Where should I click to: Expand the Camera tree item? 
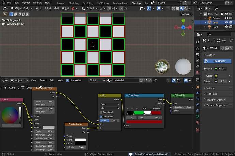point(205,18)
